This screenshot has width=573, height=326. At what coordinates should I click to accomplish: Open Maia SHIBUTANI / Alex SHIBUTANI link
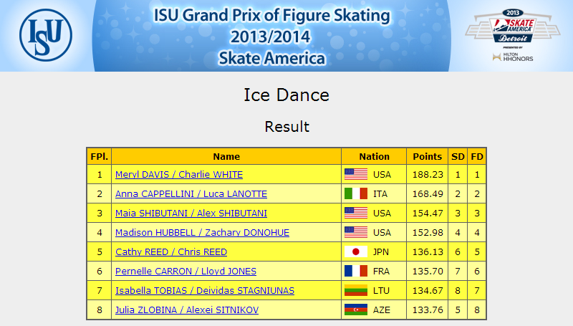tap(191, 214)
